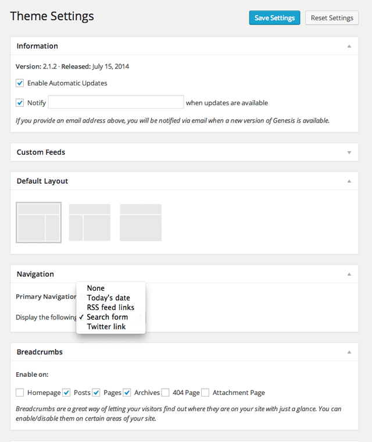Choose "None" from the dropdown list
Screen dimensions: 372x442
(x=96, y=288)
